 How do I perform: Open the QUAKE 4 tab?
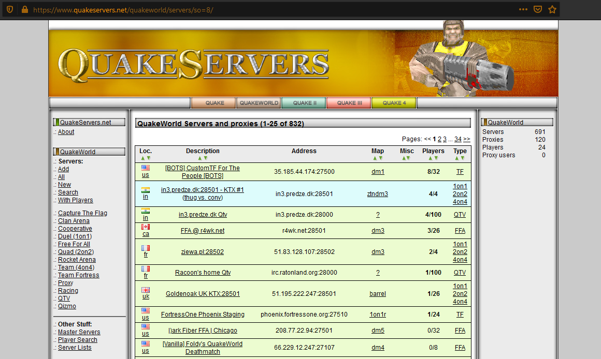pyautogui.click(x=394, y=103)
